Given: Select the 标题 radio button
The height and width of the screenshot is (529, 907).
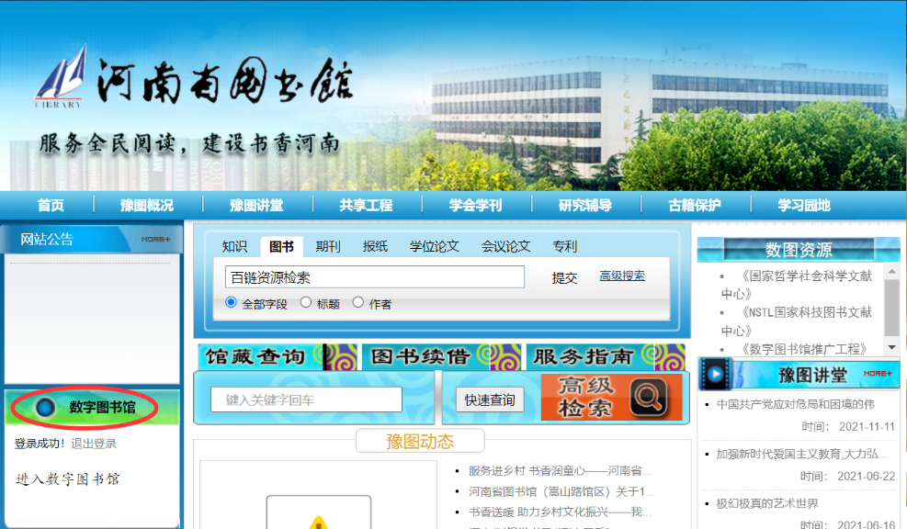Looking at the screenshot, I should 306,302.
